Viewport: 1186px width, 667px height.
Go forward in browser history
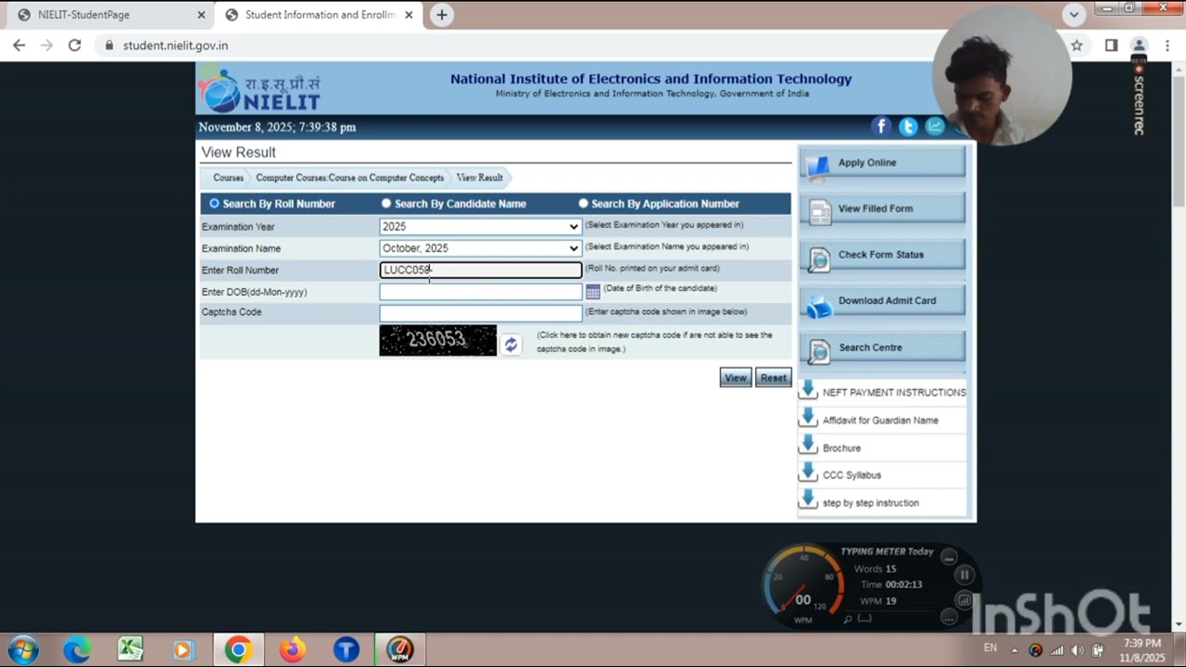[47, 45]
